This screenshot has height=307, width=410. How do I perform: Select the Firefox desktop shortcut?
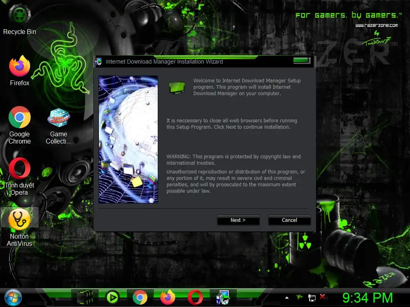(20, 70)
